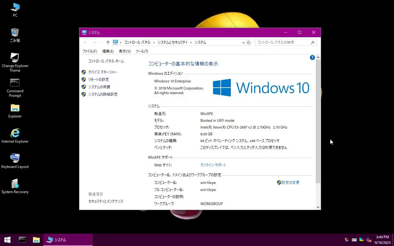This screenshot has height=246, width=394.
Task: Go up one level with the up arrow
Action: coord(108,42)
